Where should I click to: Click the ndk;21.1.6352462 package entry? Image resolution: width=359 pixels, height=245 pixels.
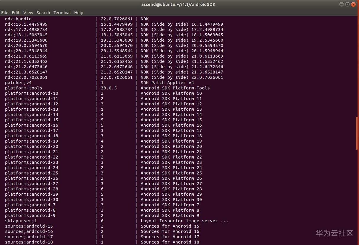pyautogui.click(x=26, y=61)
